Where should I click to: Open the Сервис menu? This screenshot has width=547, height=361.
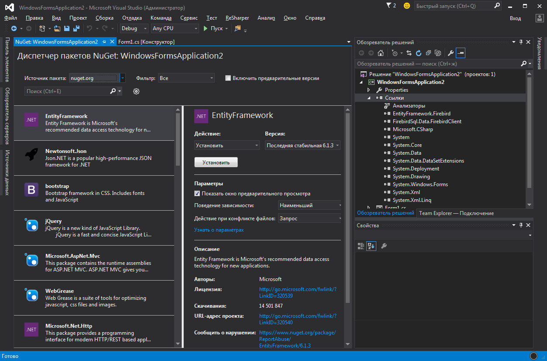[189, 18]
